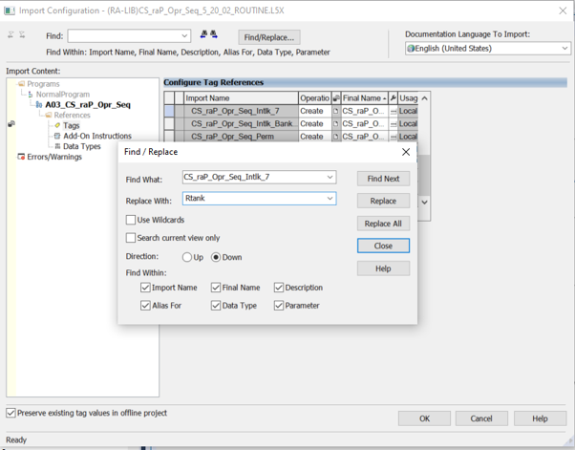Screen dimensions: 575x450
Task: Click the References folder icon
Action: pyautogui.click(x=49, y=116)
